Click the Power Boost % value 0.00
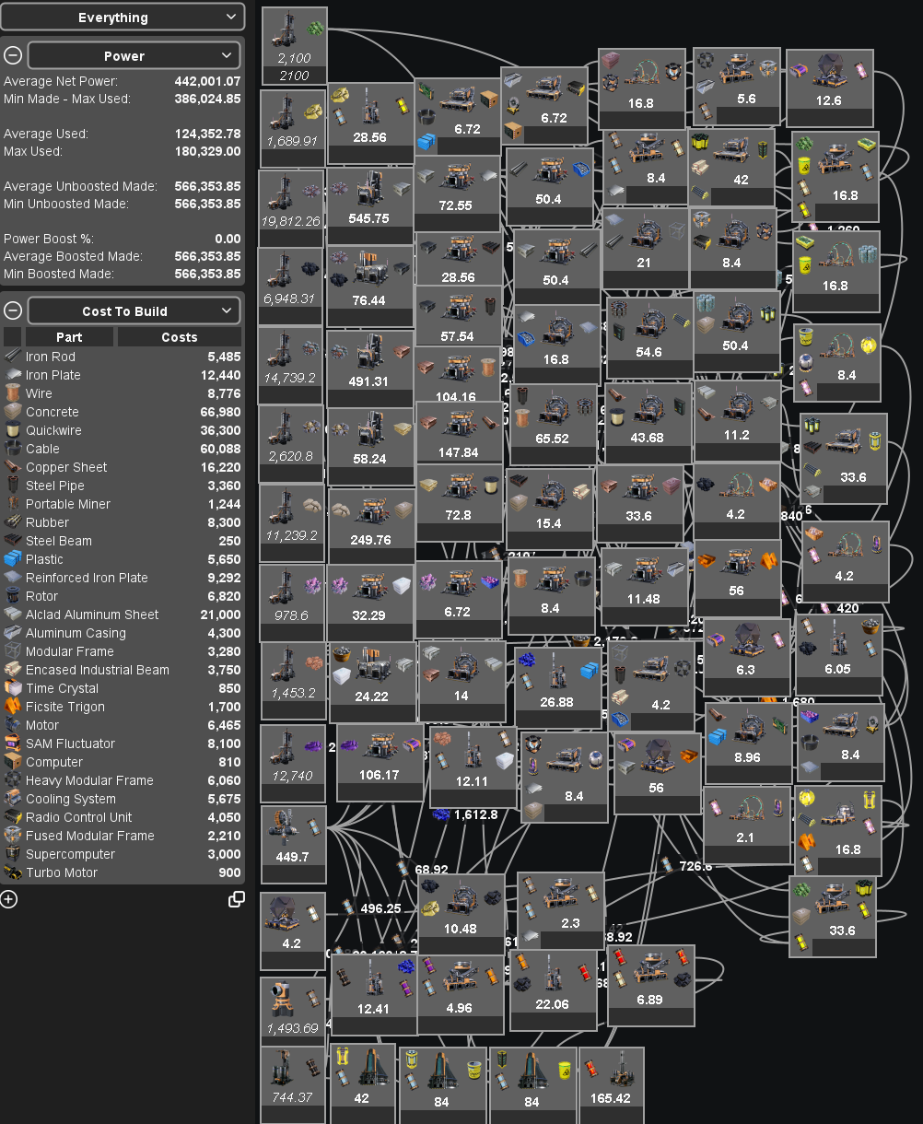The width and height of the screenshot is (923, 1124). [228, 239]
